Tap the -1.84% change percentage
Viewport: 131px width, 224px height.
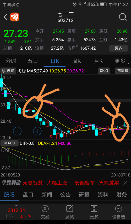click(10, 42)
